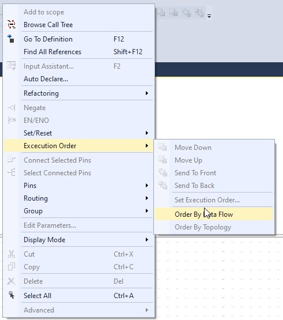Click Add to scope entry

point(78,12)
